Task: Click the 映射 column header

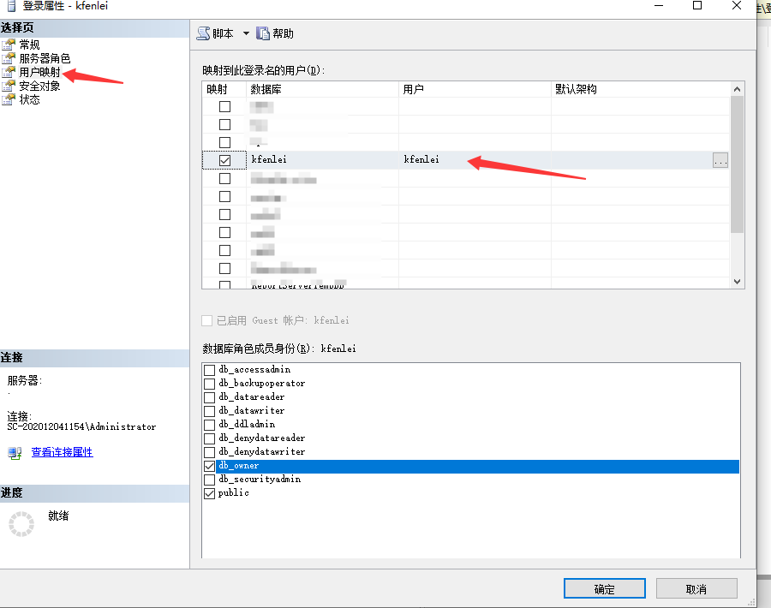Action: [x=224, y=89]
